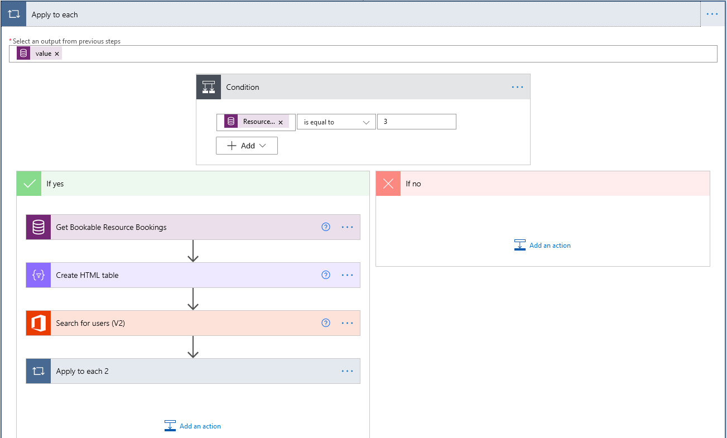Insert step between Search users and Apply to each 2
The height and width of the screenshot is (438, 727).
[x=193, y=347]
